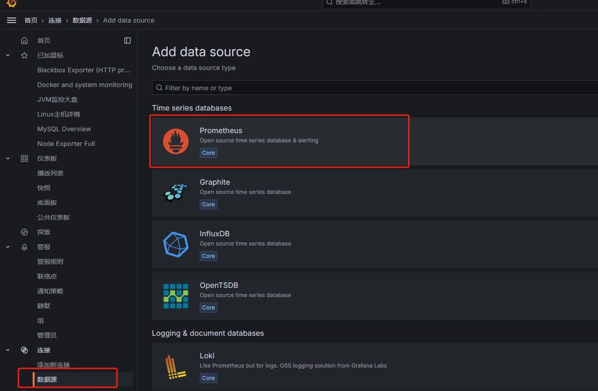
Task: Open 联络点 page
Action: [47, 276]
